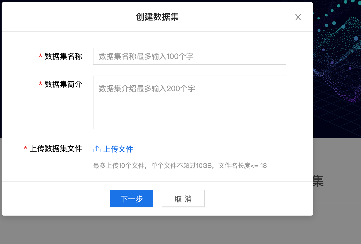361x244 pixels.
Task: Open the 上传文件 link
Action: [118, 149]
